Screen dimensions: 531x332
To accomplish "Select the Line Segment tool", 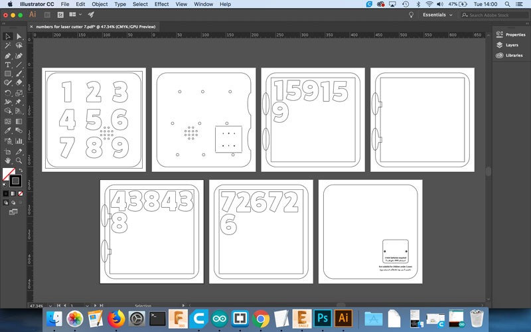I will [19, 64].
